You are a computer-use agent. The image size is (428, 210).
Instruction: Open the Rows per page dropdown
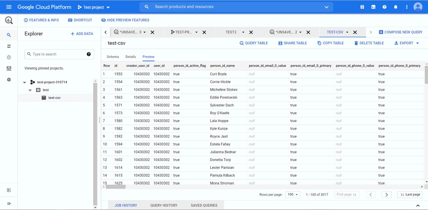click(x=293, y=194)
